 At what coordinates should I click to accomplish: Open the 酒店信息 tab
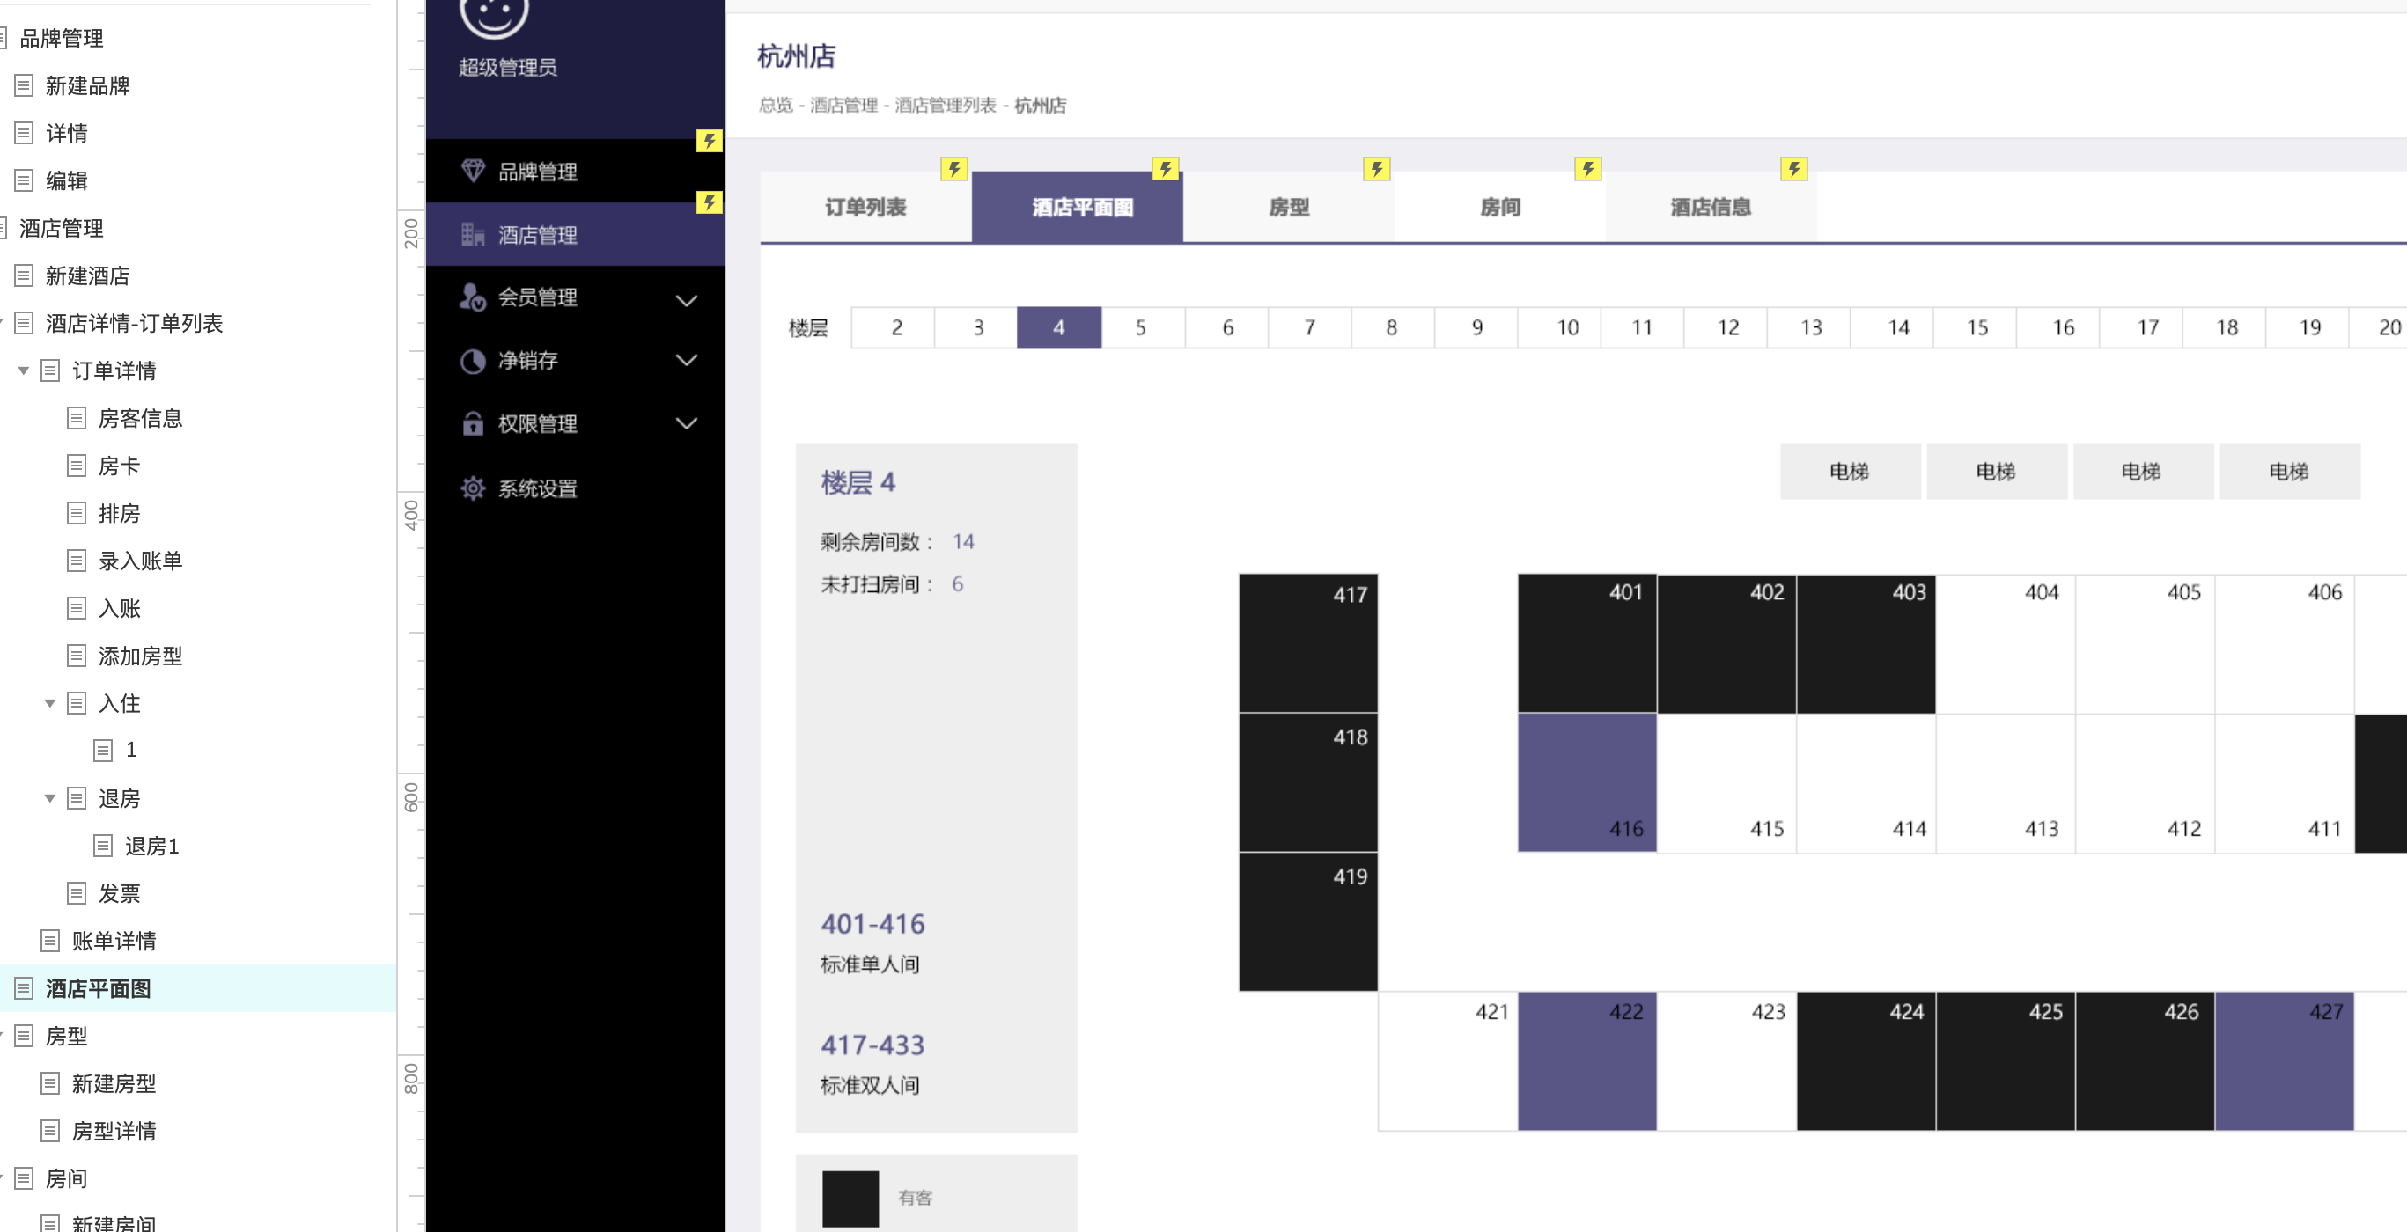(x=1711, y=207)
